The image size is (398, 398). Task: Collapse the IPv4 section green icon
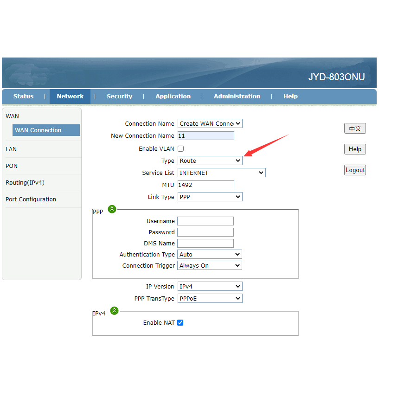coord(114,311)
